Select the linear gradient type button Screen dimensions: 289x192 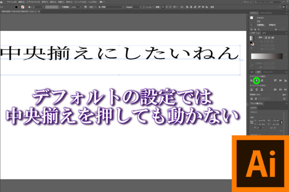coord(265,37)
